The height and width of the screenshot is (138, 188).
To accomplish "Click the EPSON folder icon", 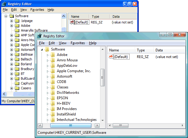I will click(x=53, y=98).
